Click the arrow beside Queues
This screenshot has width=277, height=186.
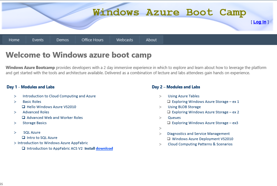160,118
